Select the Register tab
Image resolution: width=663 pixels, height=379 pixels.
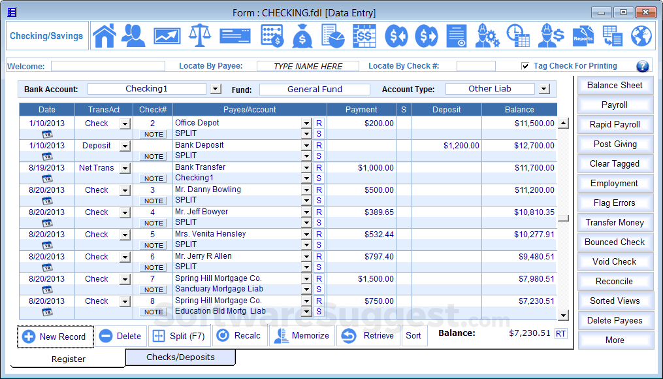coord(68,359)
